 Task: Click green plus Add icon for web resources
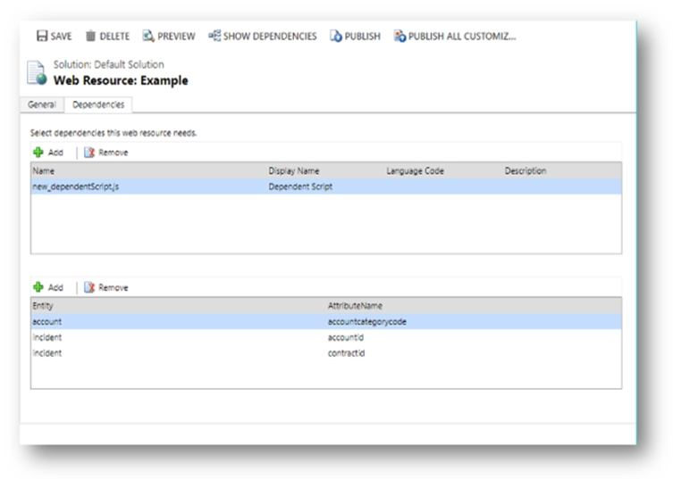tap(38, 153)
